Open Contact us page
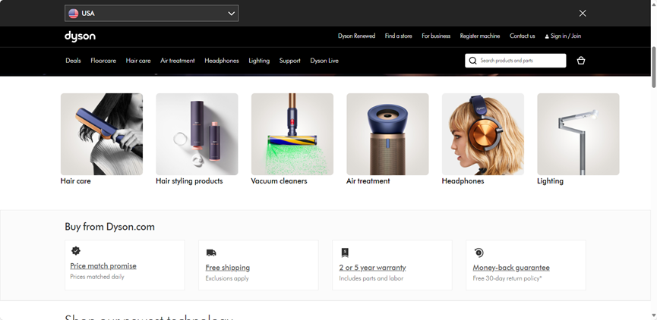Screen dimensions: 657x320 pos(522,36)
